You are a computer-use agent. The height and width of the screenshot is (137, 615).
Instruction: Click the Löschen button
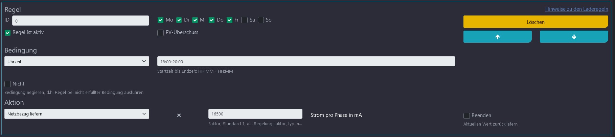[x=536, y=22]
